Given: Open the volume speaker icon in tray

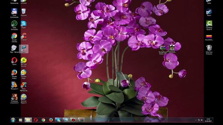Looking at the screenshot, I should click(202, 120).
